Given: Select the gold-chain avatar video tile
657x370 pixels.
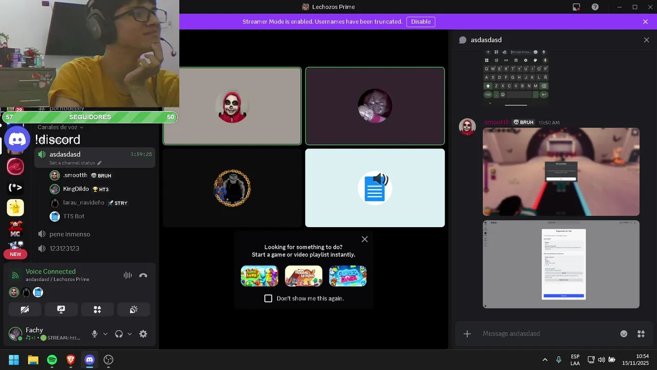Looking at the screenshot, I should coord(233,188).
